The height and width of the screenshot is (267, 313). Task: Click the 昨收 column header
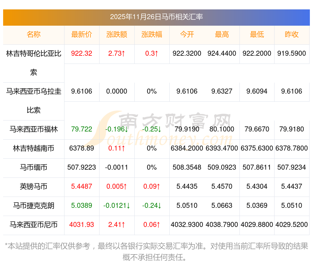click(x=292, y=34)
